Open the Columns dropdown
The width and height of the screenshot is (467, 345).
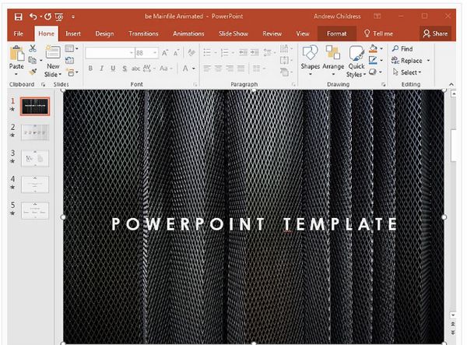pyautogui.click(x=259, y=69)
